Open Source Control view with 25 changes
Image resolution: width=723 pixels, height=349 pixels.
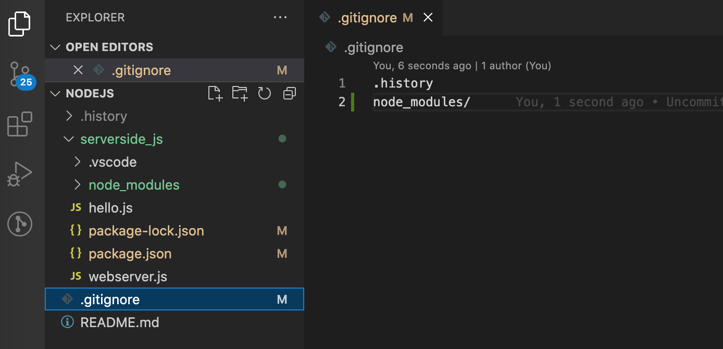point(21,74)
